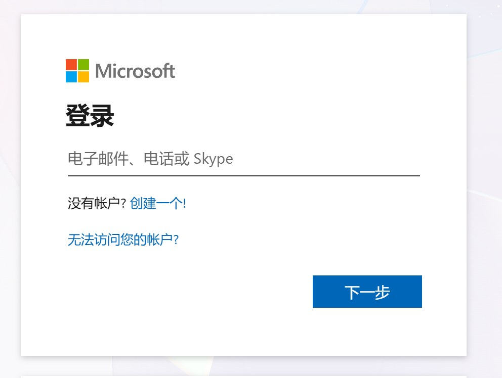Click the underline below the sign-in field

[x=244, y=176]
